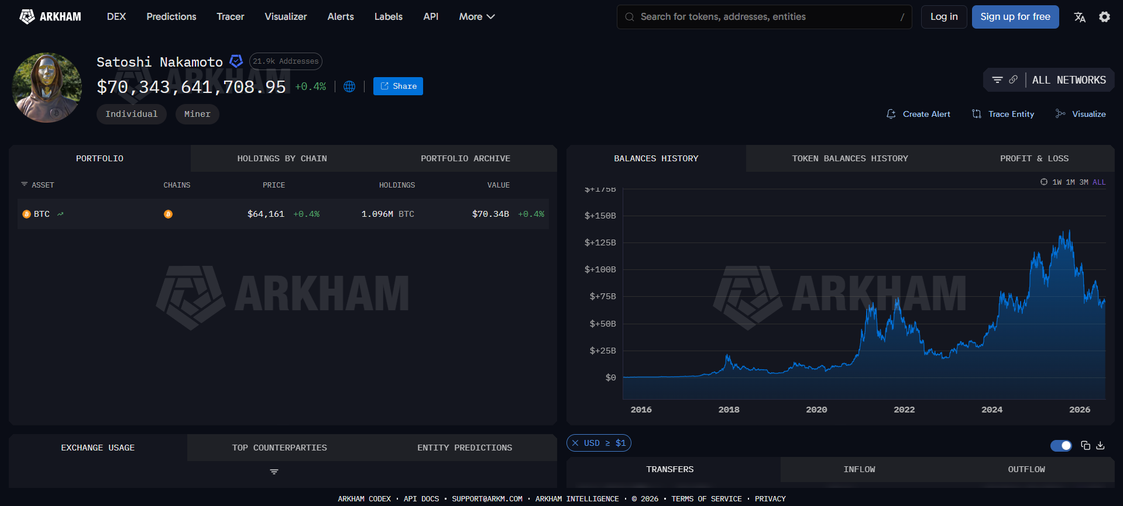Click the copy icon above transfers table
This screenshot has height=506, width=1123.
click(x=1086, y=445)
